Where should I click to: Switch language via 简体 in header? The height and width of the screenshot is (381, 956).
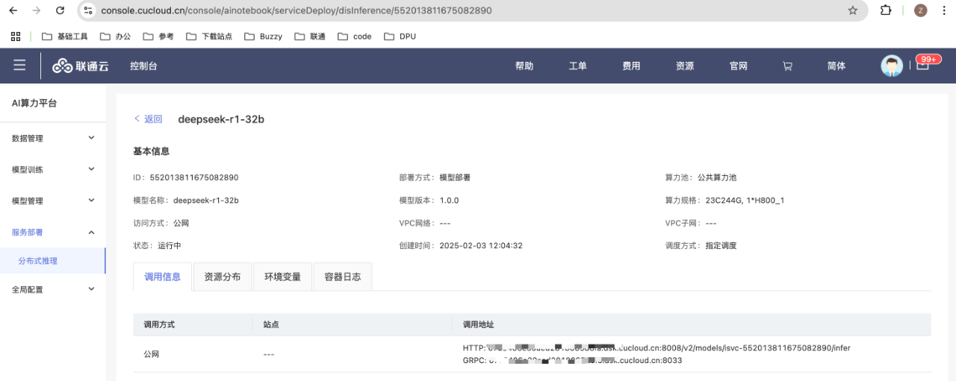pos(836,66)
